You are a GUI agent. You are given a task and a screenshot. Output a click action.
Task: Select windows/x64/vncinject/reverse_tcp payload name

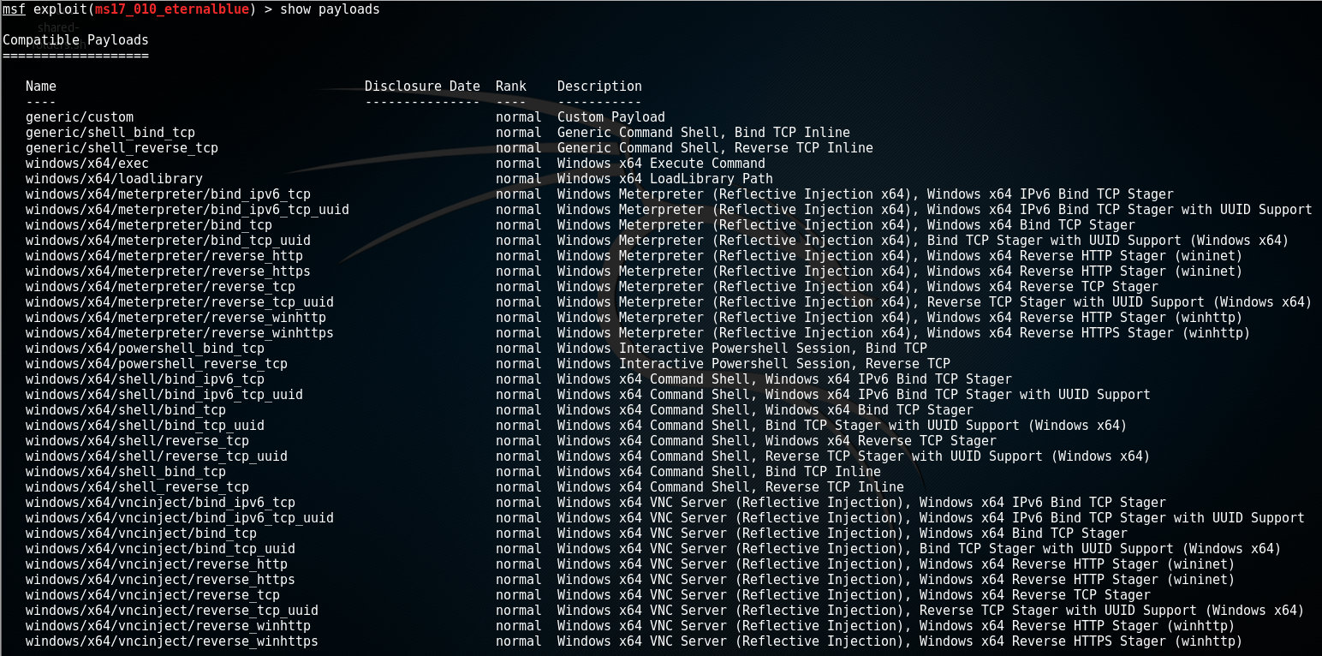pos(152,595)
